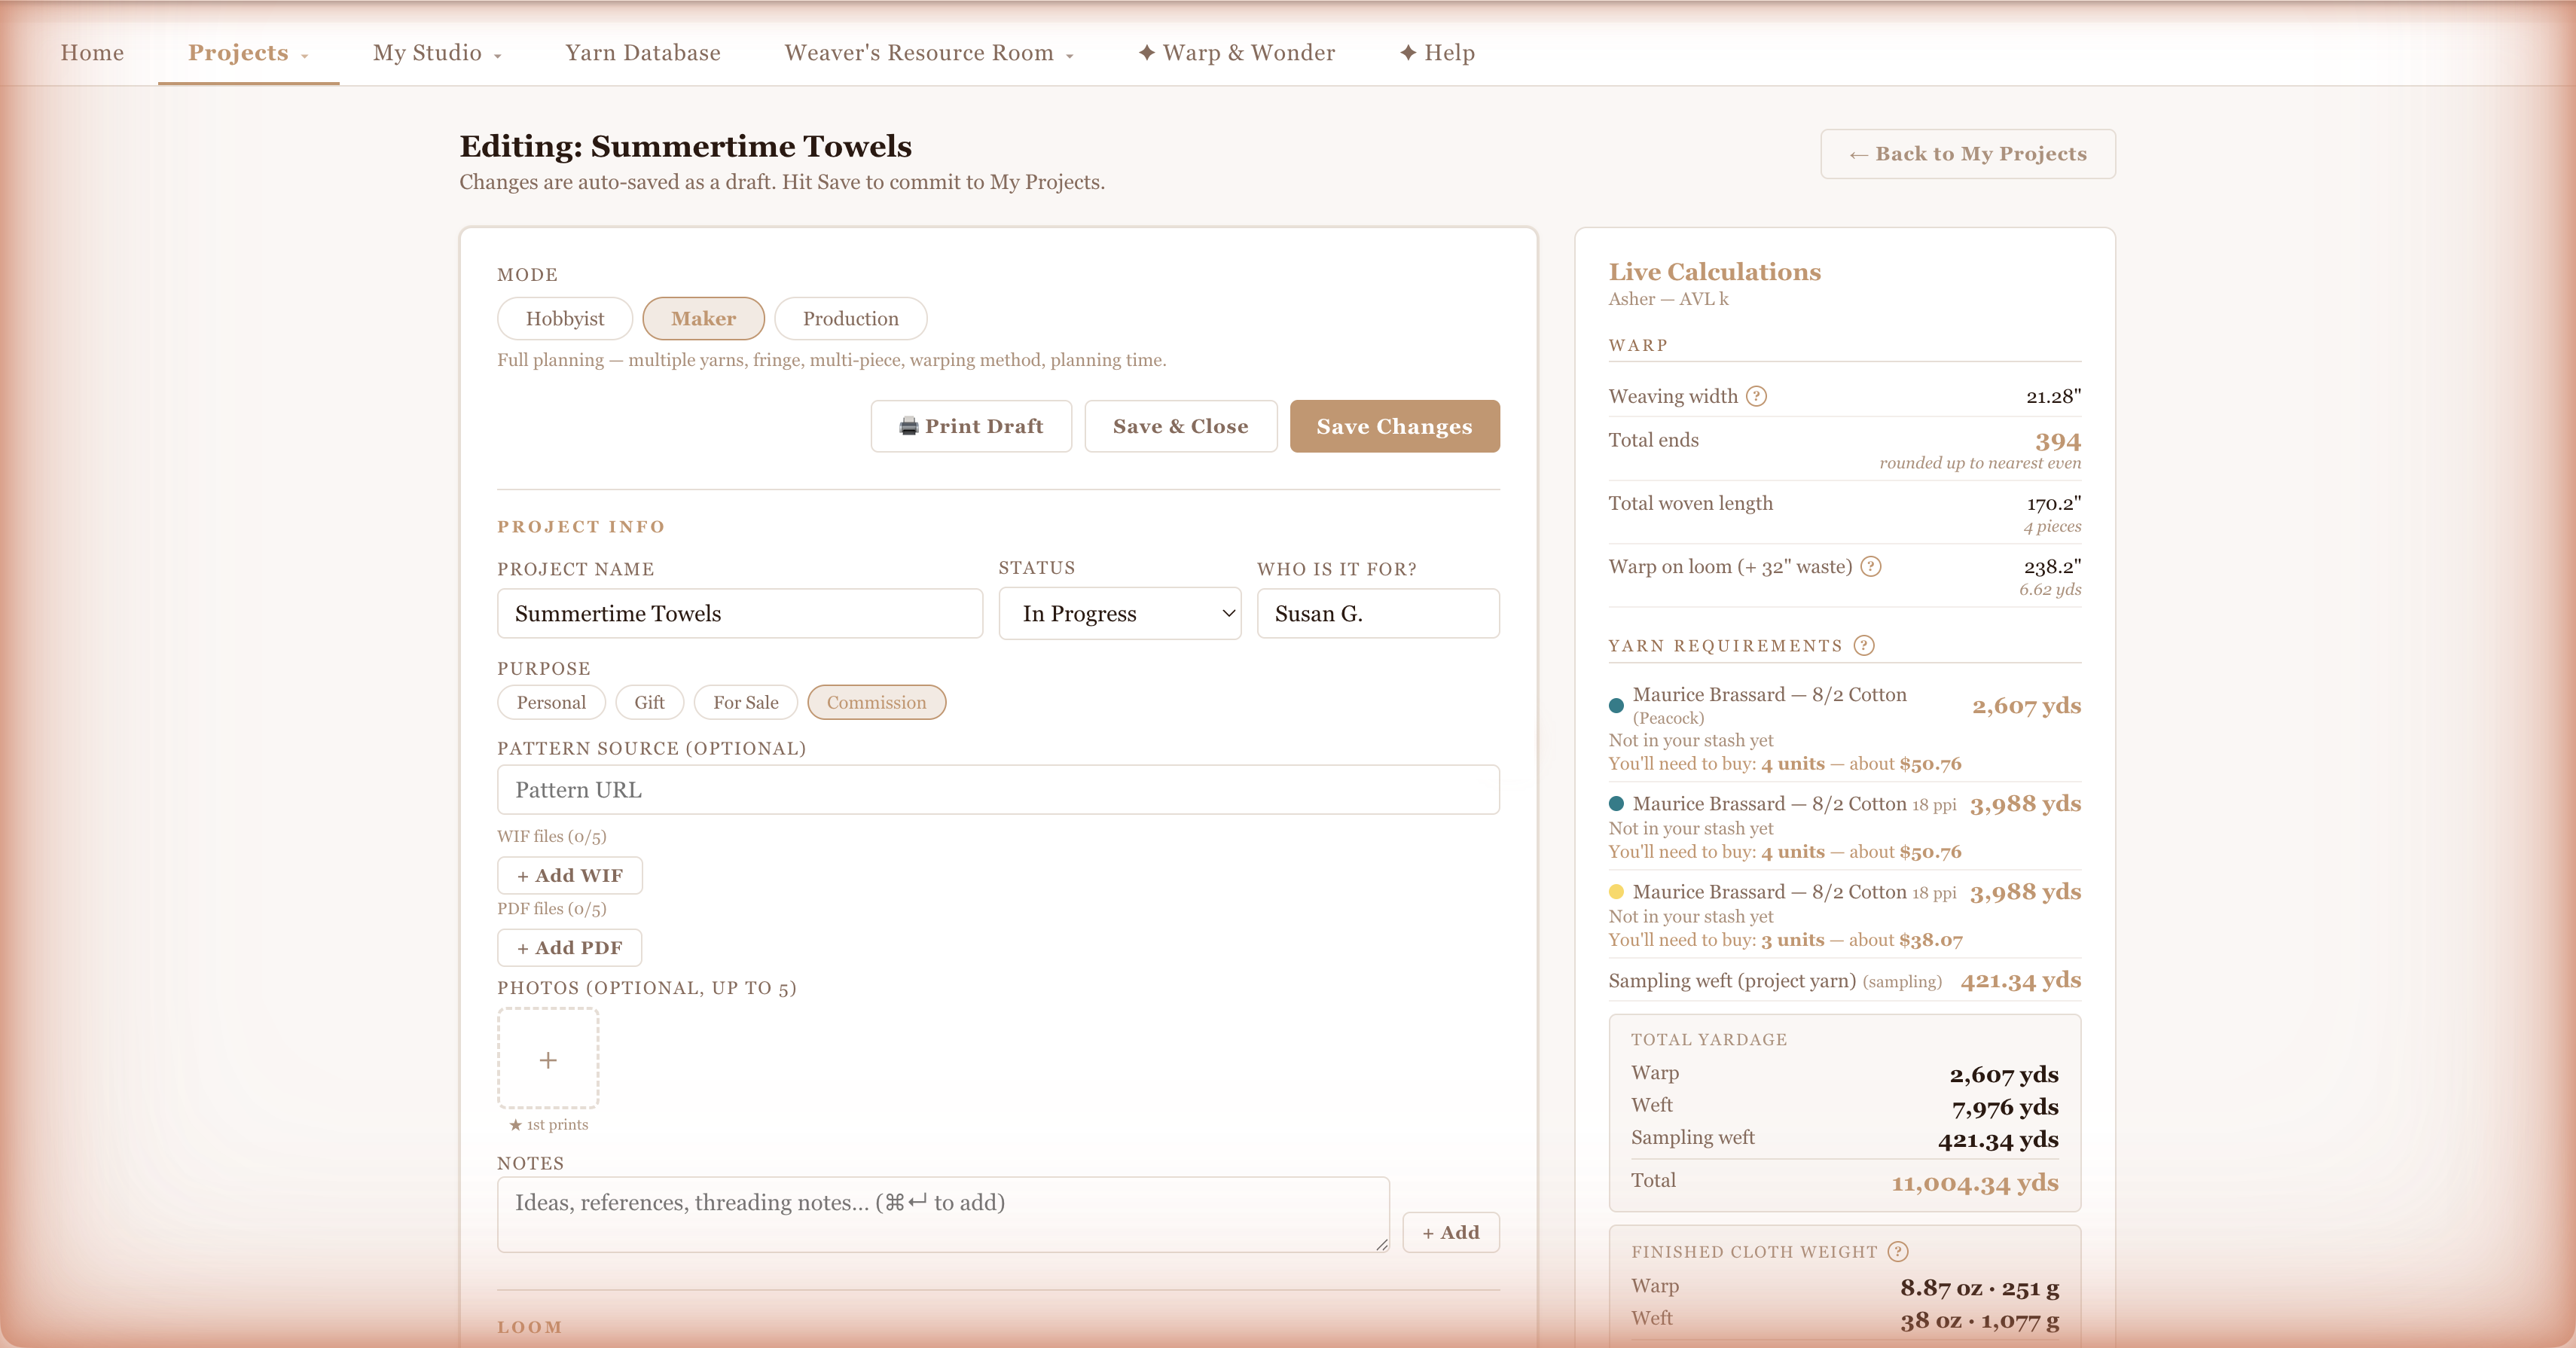Expand the My Studio menu
2576x1348 pixels.
point(437,52)
